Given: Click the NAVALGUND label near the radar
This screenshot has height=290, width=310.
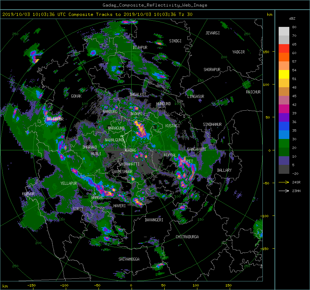Looking at the screenshot, I should (x=114, y=140).
